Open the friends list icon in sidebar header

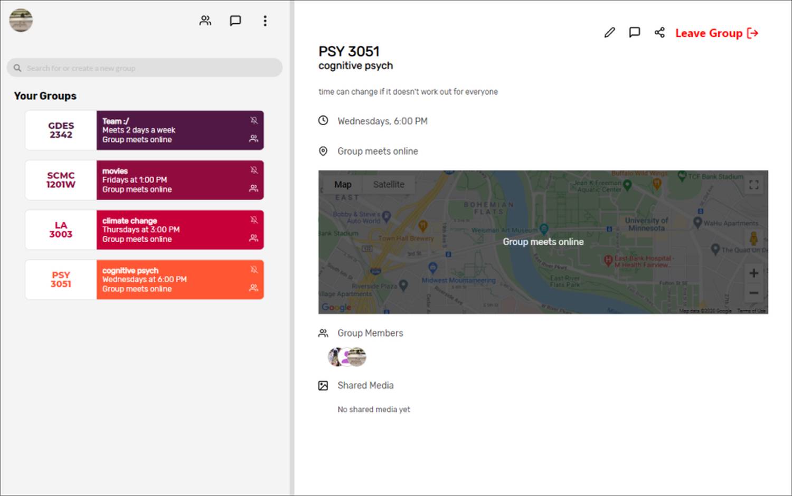coord(205,21)
